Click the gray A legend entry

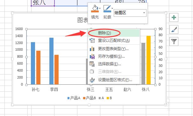101,98
